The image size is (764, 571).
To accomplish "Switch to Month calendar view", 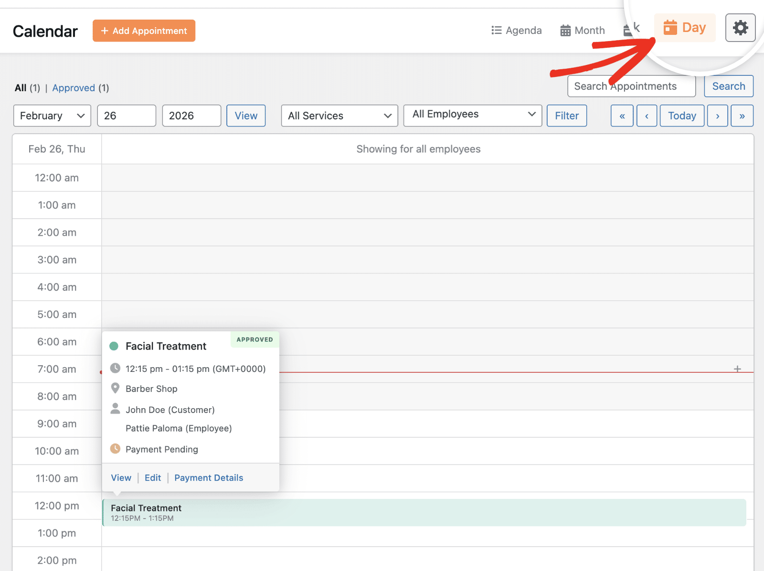I will tap(583, 31).
